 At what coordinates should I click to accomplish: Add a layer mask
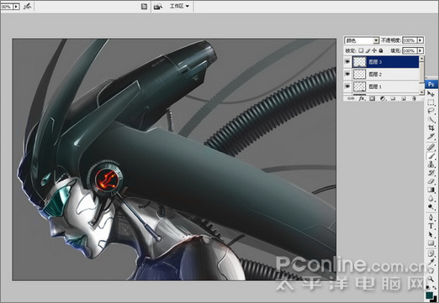372,98
